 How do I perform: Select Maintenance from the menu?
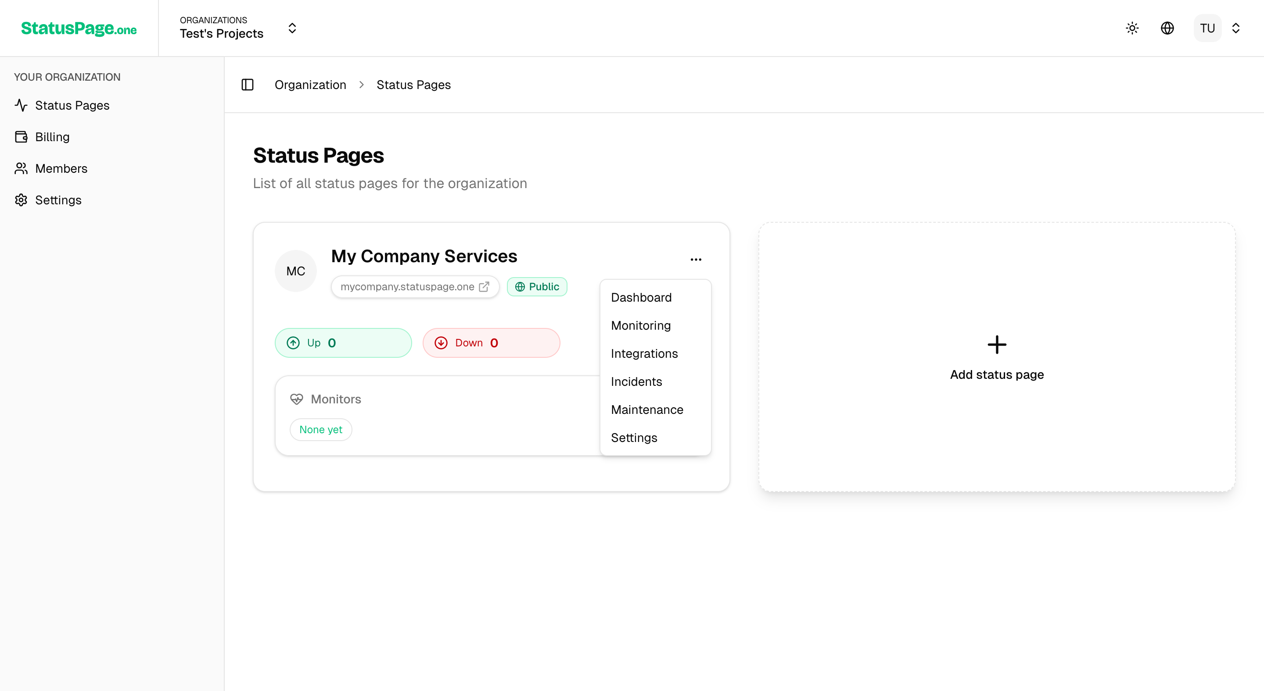(655, 410)
